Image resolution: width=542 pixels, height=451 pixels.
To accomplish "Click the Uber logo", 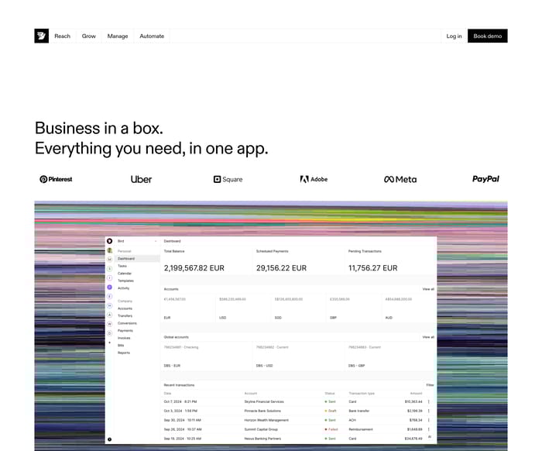I will [x=141, y=179].
